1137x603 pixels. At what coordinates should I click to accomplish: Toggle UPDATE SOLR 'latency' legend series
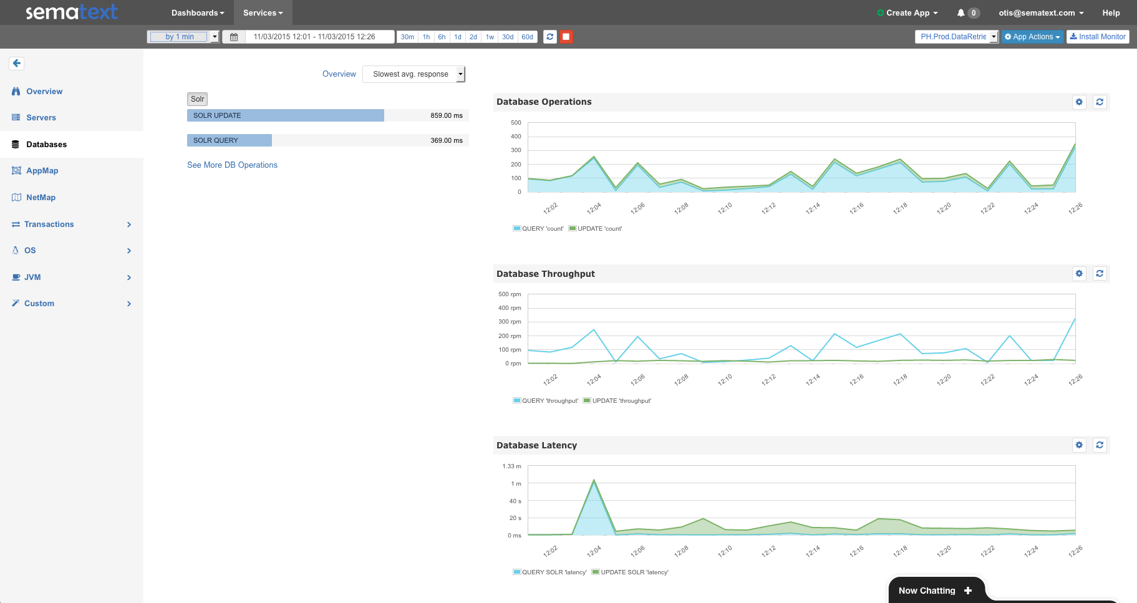[631, 572]
